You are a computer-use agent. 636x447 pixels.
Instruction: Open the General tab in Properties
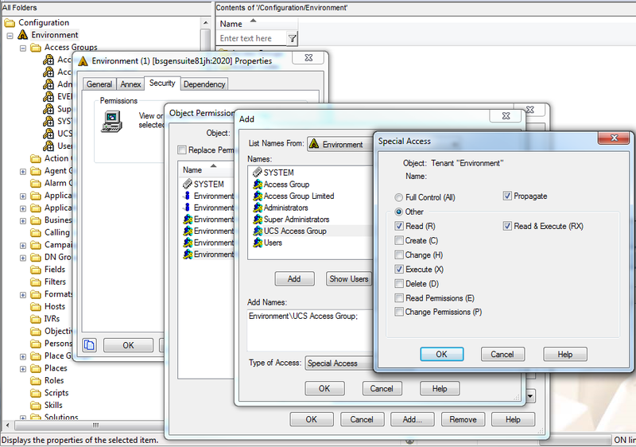[99, 84]
